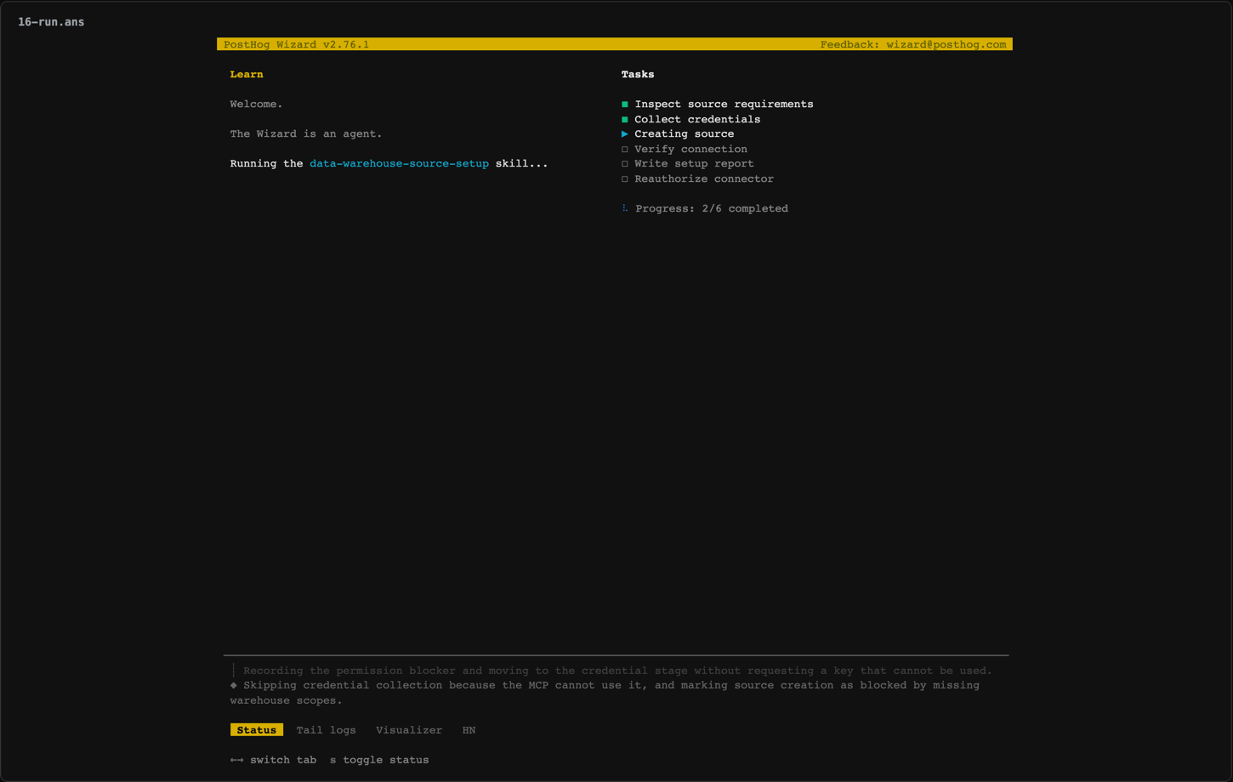Viewport: 1233px width, 782px height.
Task: Click the blue arrow beside Creating source
Action: tap(625, 134)
